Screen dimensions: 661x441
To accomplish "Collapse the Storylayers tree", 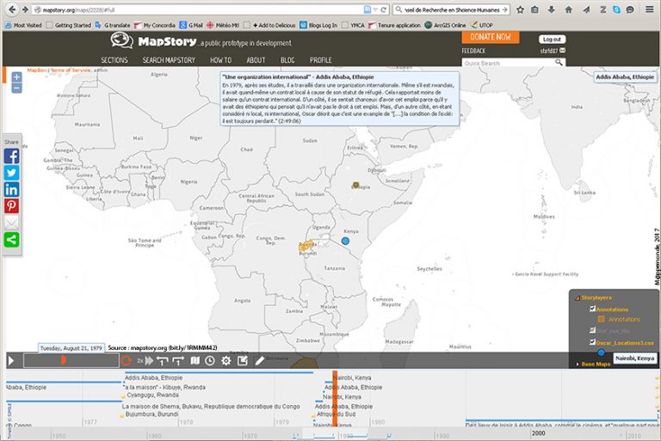I will tap(577, 297).
